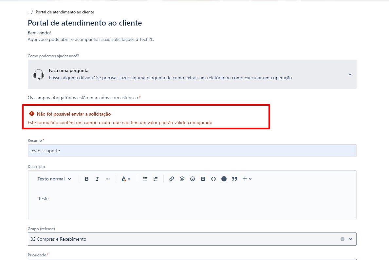Click into the description text area
The height and width of the screenshot is (260, 389).
tap(192, 201)
